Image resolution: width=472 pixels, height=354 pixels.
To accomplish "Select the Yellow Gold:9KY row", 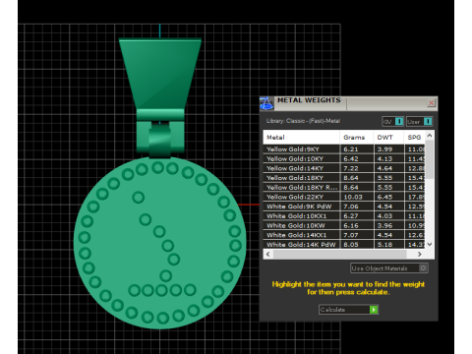I will coord(344,149).
